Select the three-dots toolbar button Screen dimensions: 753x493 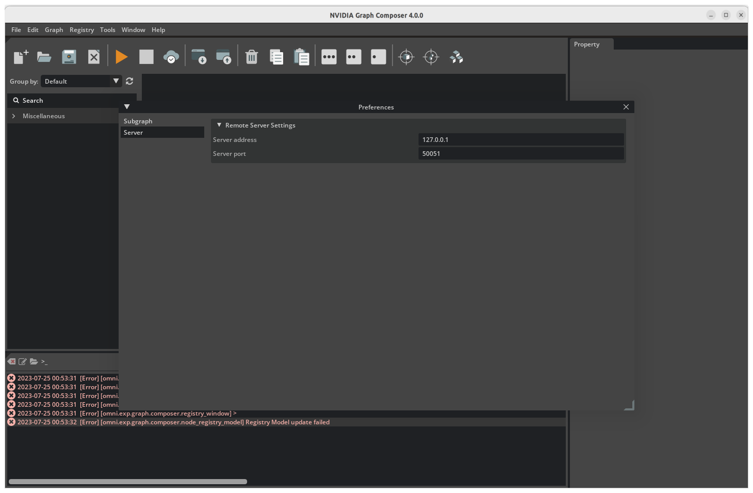point(329,57)
